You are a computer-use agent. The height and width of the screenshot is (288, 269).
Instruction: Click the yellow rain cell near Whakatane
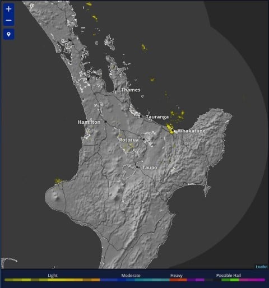click(170, 129)
